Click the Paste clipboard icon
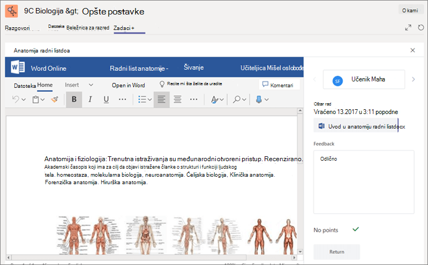 35,100
